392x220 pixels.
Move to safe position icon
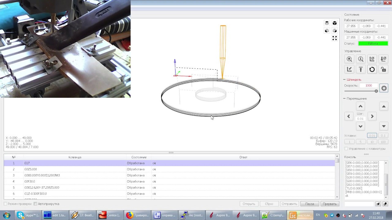click(x=361, y=69)
